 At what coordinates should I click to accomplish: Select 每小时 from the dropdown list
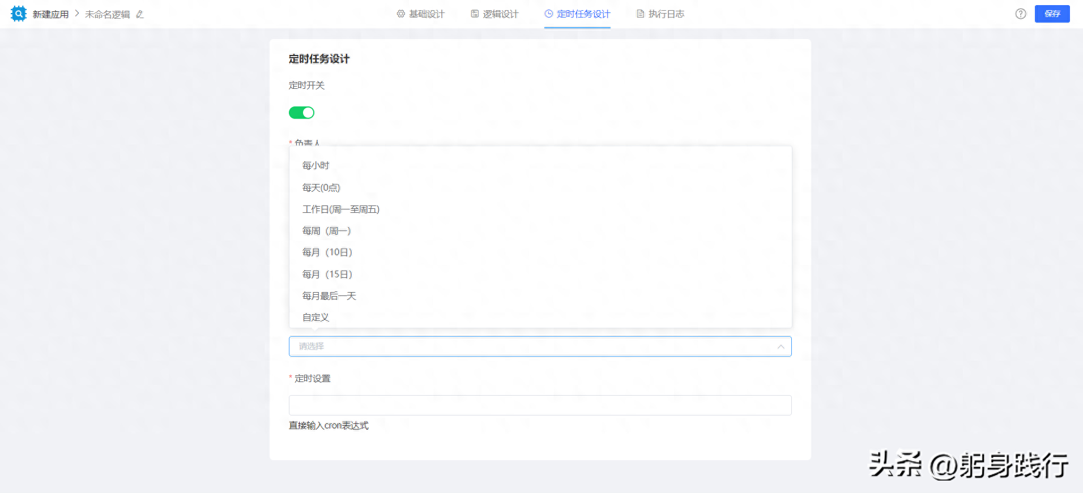coord(315,166)
